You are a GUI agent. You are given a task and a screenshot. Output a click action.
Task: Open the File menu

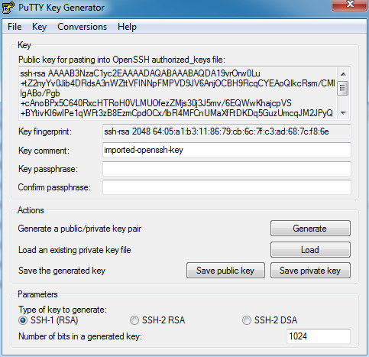pos(15,27)
